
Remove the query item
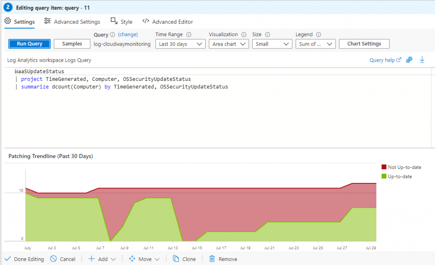pos(223,259)
